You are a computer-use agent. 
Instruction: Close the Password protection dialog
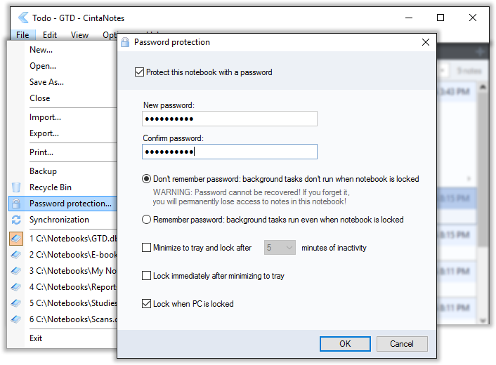[x=426, y=42]
